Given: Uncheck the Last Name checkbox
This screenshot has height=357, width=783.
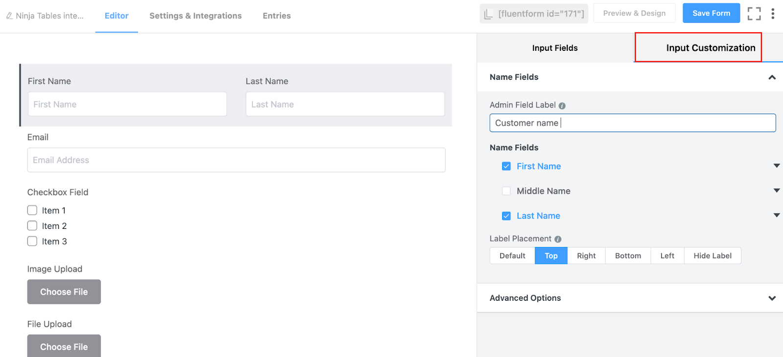Looking at the screenshot, I should pos(507,216).
